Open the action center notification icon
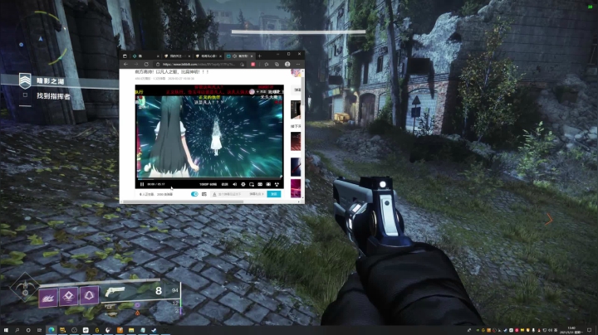This screenshot has height=335, width=598. pos(589,330)
